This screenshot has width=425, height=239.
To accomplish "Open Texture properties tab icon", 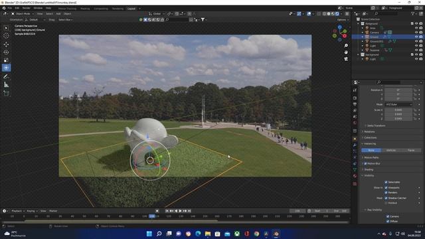I will [355, 184].
